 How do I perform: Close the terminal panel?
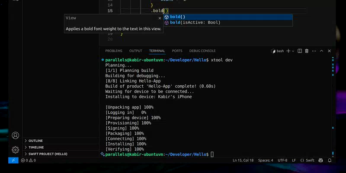pos(329,51)
